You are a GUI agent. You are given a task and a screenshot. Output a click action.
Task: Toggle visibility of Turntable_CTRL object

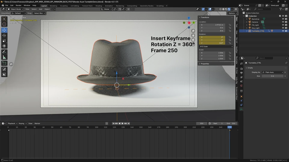coord(283,31)
